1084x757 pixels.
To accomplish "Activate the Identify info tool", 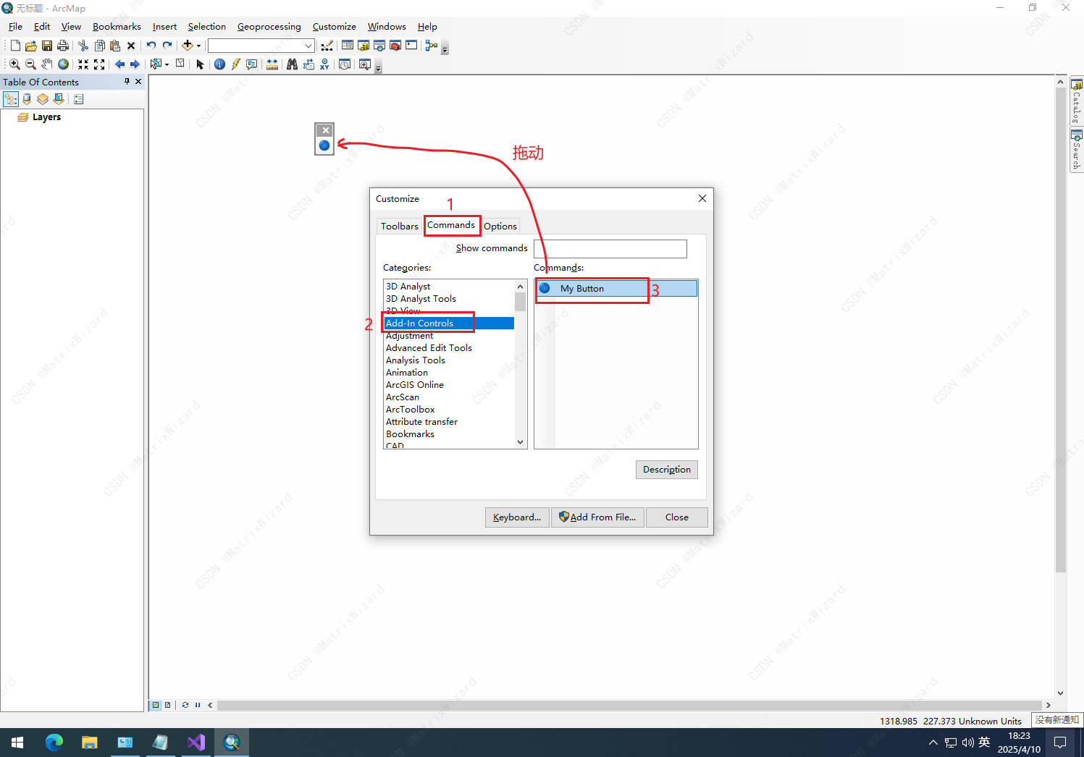I will [219, 64].
